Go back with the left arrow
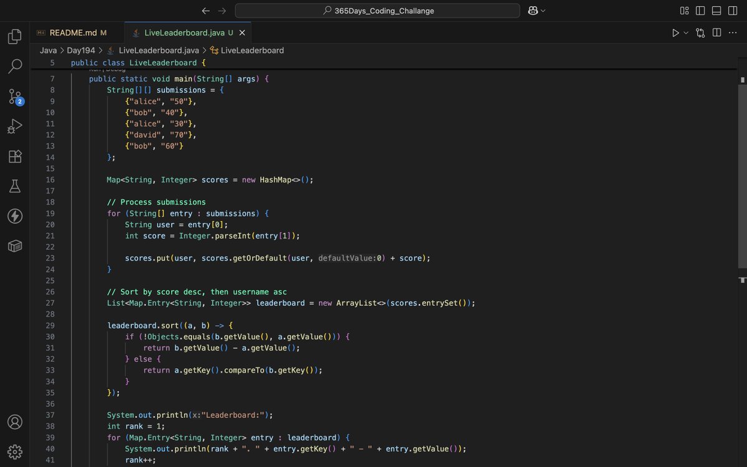 coord(206,11)
